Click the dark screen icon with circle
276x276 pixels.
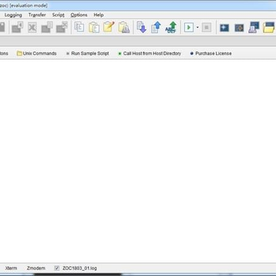239,28
